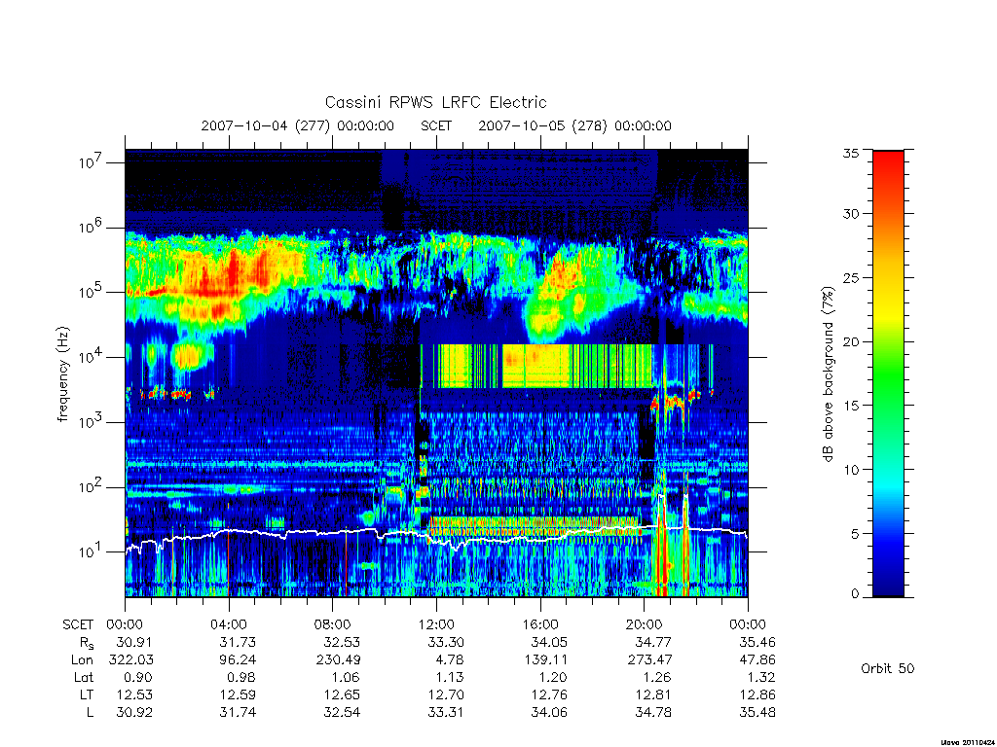The image size is (997, 747).
Task: Click the Rs value '31.73'
Action: (x=238, y=642)
